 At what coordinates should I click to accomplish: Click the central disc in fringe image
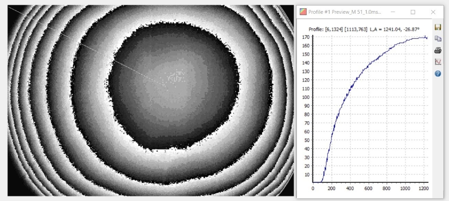coord(174,86)
